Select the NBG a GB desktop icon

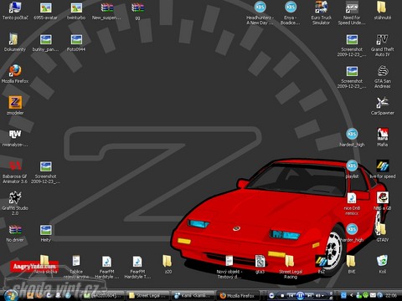(x=383, y=202)
